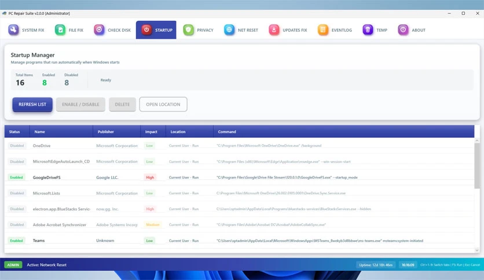Click the vertical scrollbar thumb of list
Image resolution: width=484 pixels, height=280 pixels.
(477, 166)
